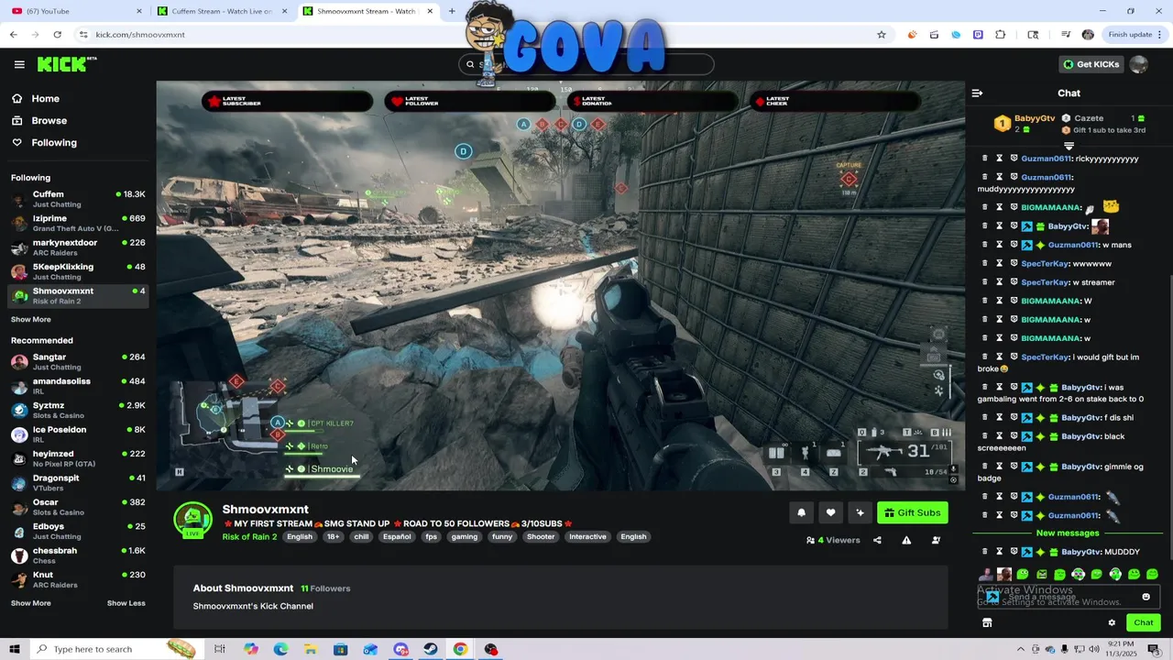
Task: Click the Kick search box
Action: 586,64
